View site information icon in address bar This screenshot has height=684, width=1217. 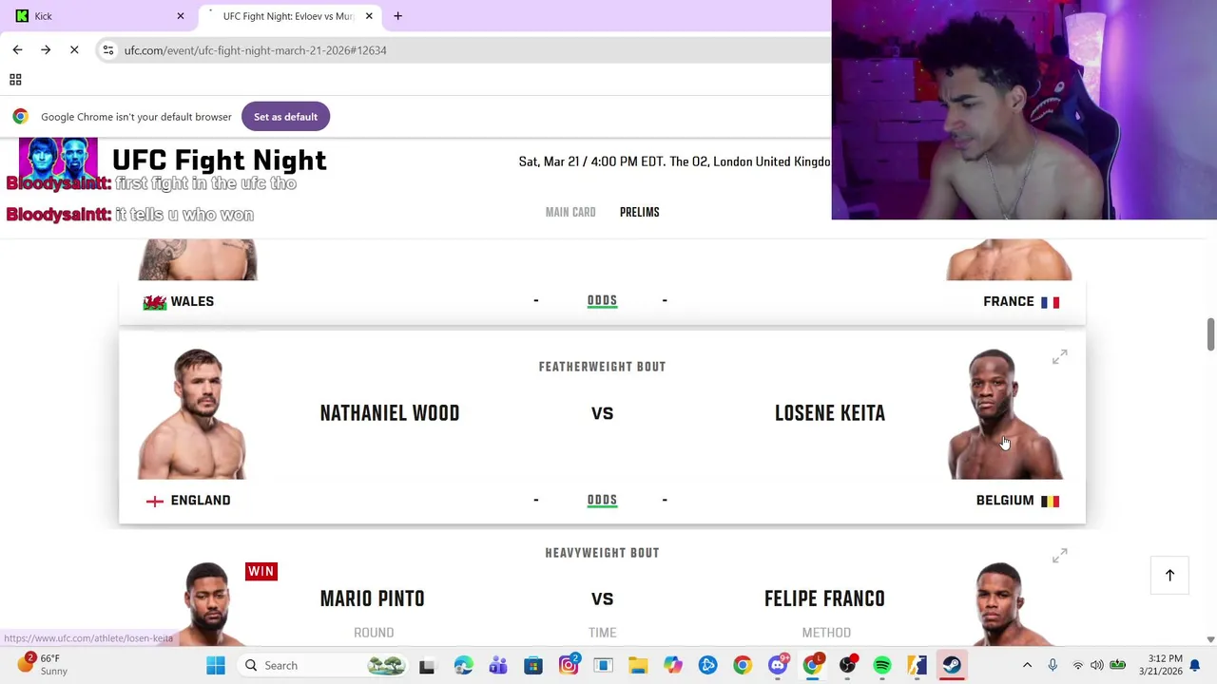click(x=108, y=50)
